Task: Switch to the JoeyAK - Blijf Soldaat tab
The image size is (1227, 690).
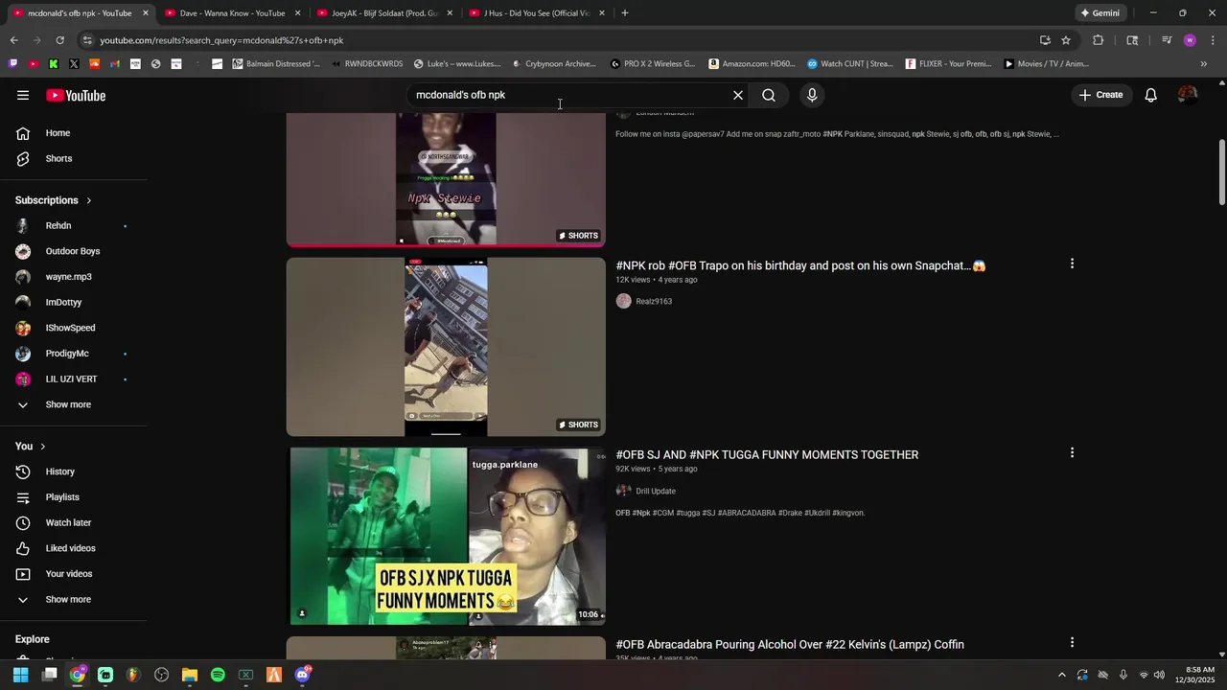Action: 383,13
